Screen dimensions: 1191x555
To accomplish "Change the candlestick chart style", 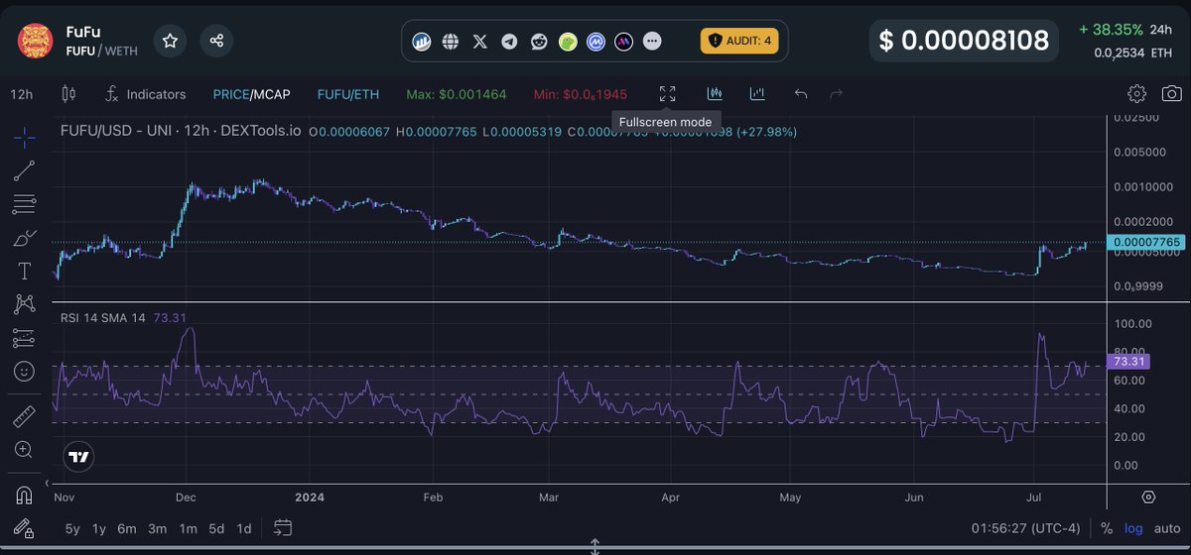I will pos(68,94).
